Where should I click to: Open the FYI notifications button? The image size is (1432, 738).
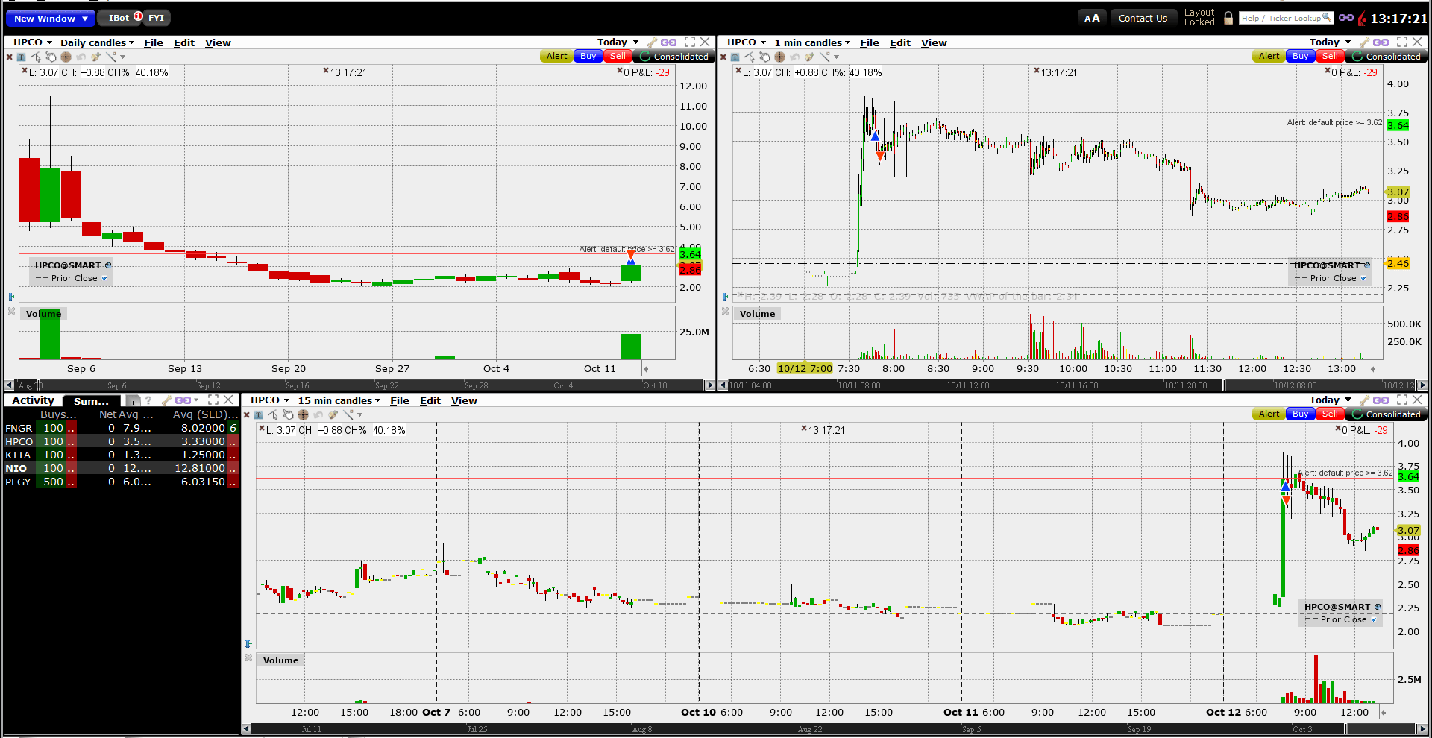point(156,18)
